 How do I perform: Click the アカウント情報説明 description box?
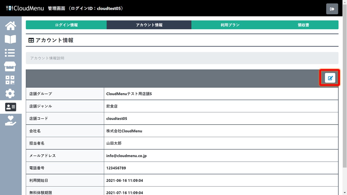pos(182,58)
